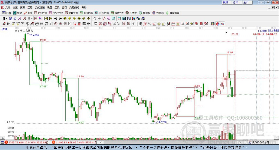The width and height of the screenshot is (279, 150).
Task: Click the red crosshair circle icon
Action: click(x=56, y=24)
